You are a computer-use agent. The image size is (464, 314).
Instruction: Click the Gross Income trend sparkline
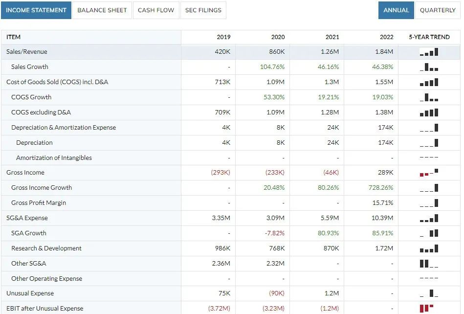(429, 173)
